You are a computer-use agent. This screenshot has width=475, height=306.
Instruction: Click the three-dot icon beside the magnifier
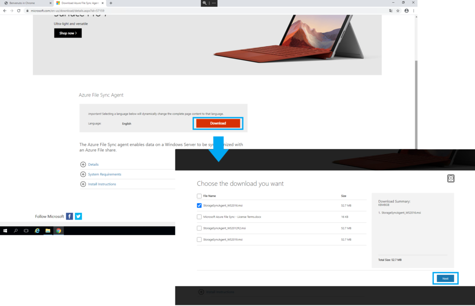pos(214,3)
